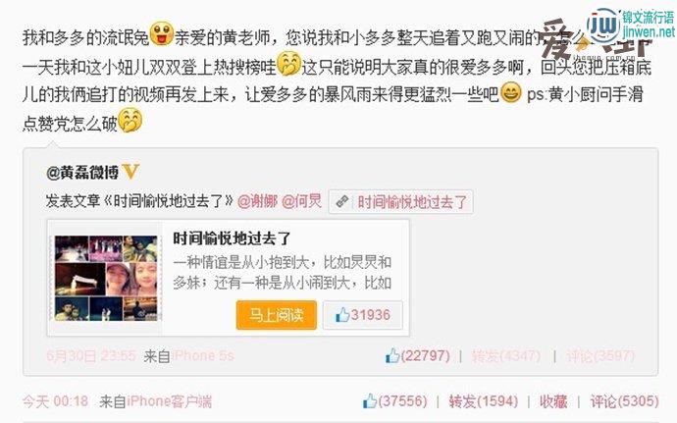The width and height of the screenshot is (677, 423).
Task: Click the article title 时间愉悦地过去了 in card
Action: pos(233,238)
